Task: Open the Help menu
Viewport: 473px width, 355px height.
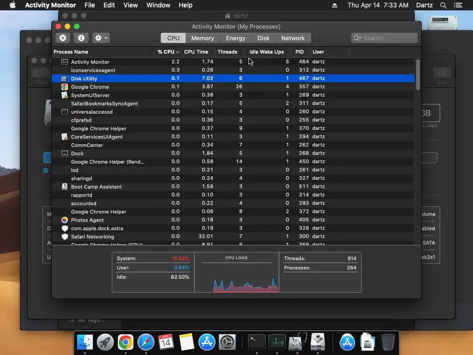Action: coord(185,5)
